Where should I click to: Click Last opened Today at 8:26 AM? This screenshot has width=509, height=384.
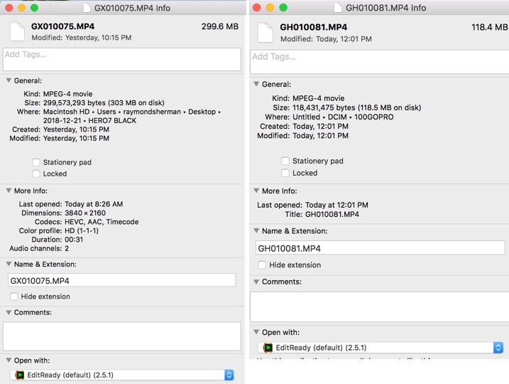click(x=94, y=204)
